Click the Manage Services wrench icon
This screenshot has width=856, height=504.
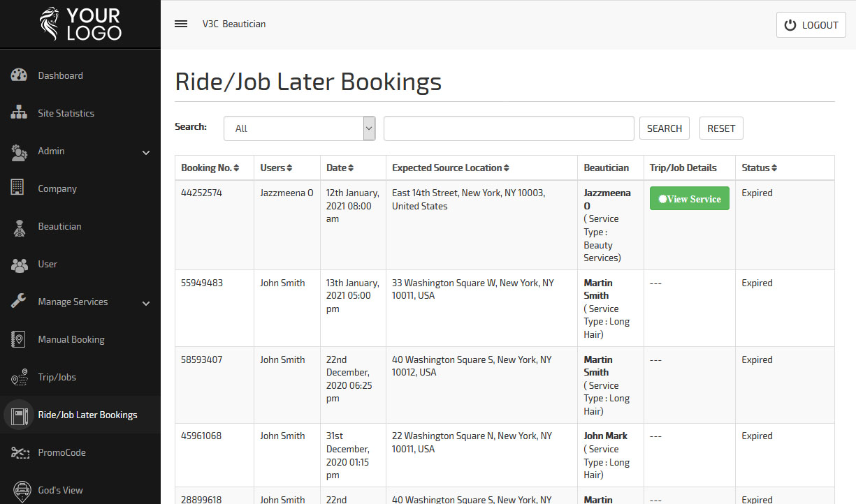coord(19,302)
